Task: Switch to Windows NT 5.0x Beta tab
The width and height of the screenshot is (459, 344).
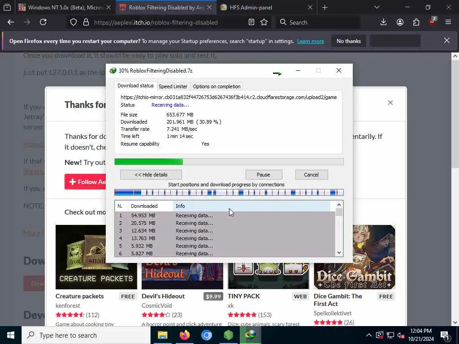Action: click(65, 8)
